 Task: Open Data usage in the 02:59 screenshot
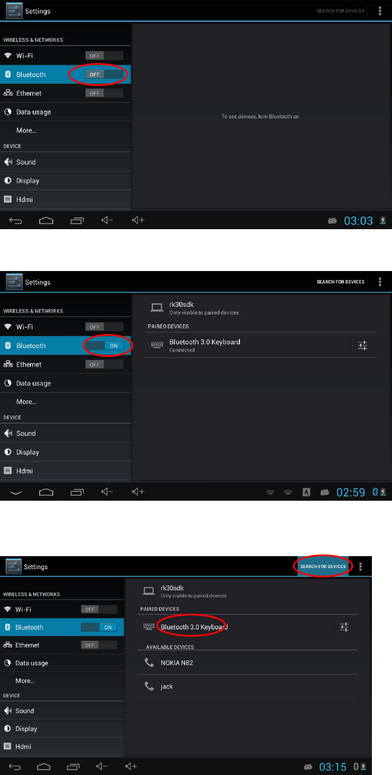point(65,383)
